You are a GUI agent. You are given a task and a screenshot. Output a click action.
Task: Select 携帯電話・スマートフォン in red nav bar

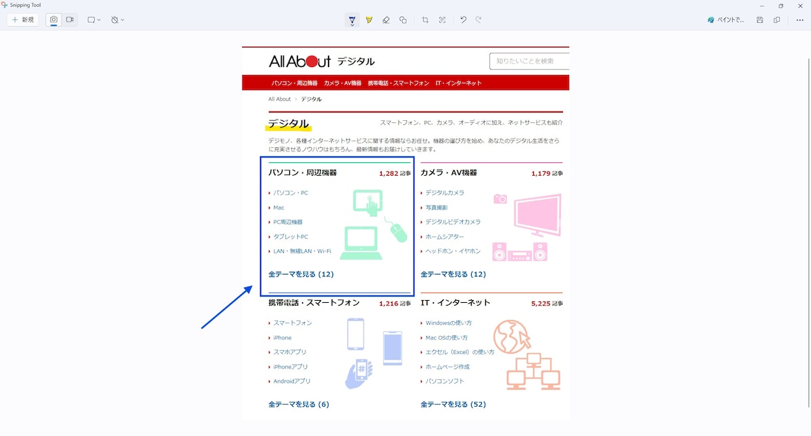399,83
